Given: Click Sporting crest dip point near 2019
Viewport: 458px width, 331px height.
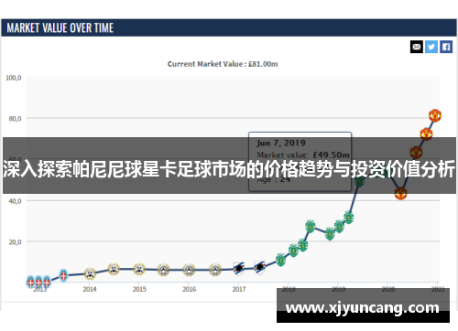Looking at the screenshot, I should click(330, 234).
